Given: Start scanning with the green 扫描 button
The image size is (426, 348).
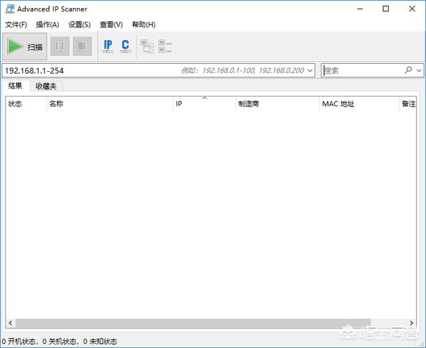Looking at the screenshot, I should point(25,47).
